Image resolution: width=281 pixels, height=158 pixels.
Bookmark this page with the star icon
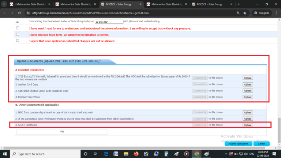[245, 12]
